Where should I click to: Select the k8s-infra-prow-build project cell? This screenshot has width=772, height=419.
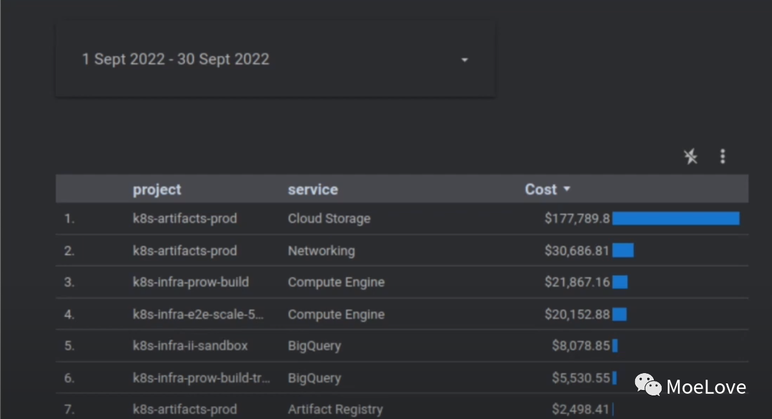point(191,282)
